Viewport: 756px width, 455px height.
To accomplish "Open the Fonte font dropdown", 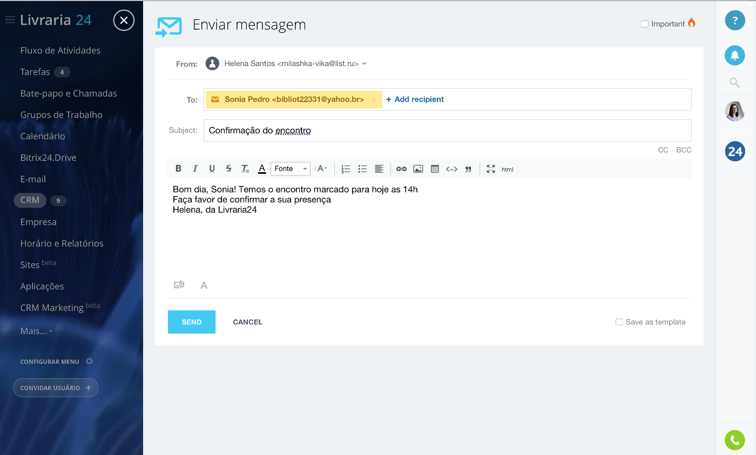I will click(x=291, y=169).
